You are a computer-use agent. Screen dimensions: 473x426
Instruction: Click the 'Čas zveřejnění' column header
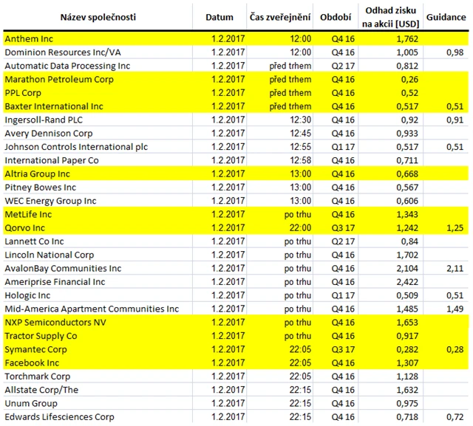click(279, 17)
